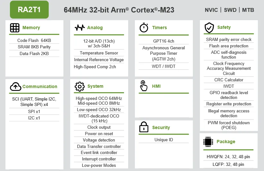Click Unique ID under Security

[x=164, y=140]
